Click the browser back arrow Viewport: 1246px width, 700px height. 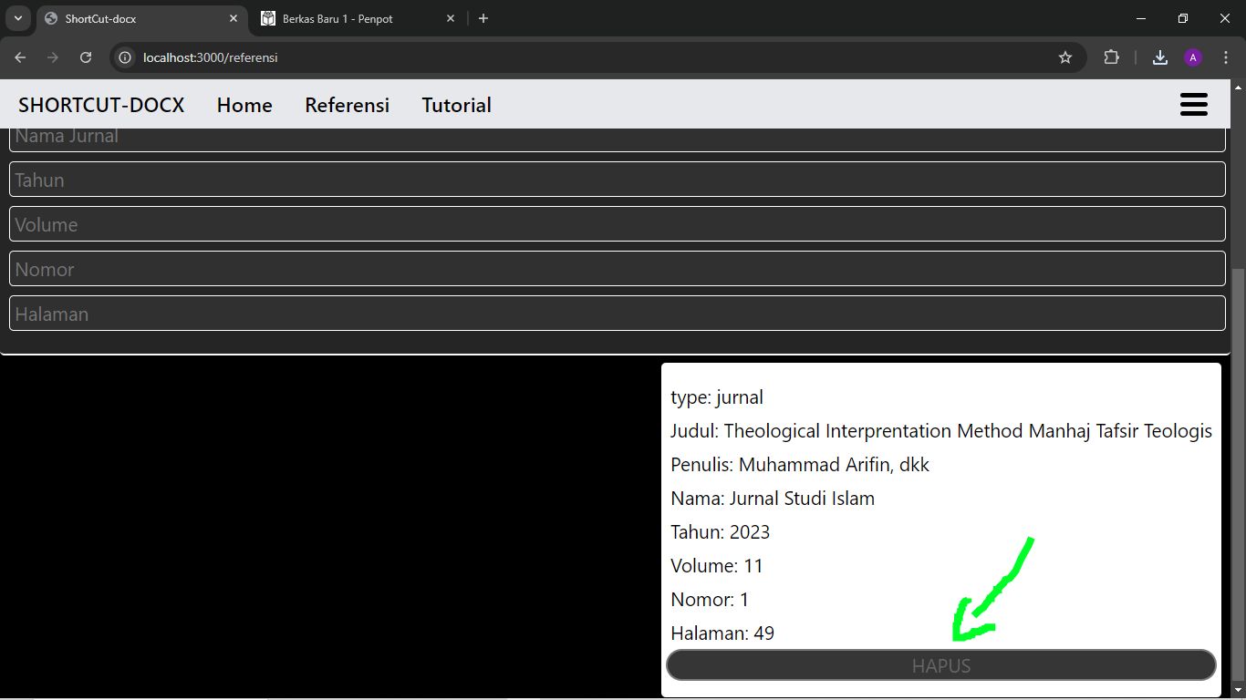click(x=20, y=57)
